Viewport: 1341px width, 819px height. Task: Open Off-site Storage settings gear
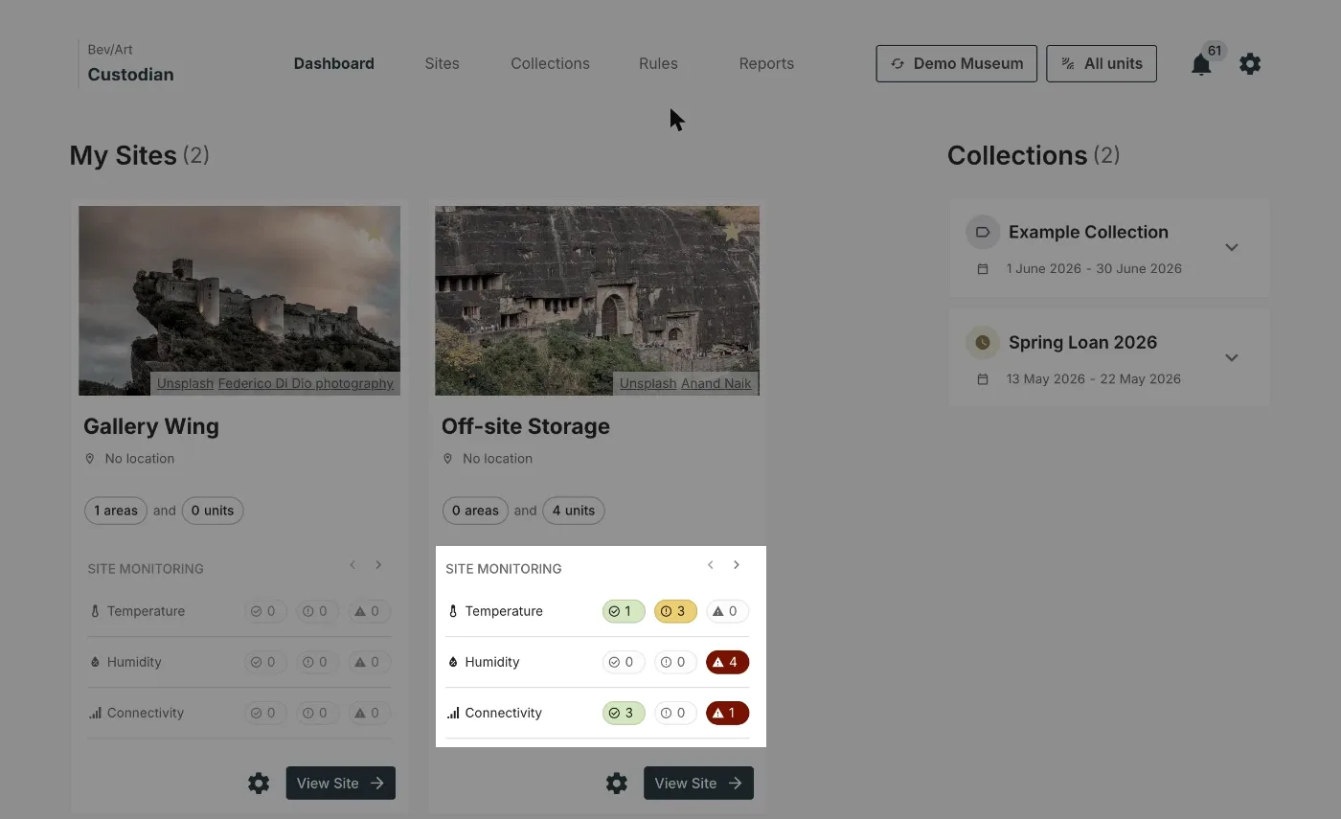pos(617,784)
